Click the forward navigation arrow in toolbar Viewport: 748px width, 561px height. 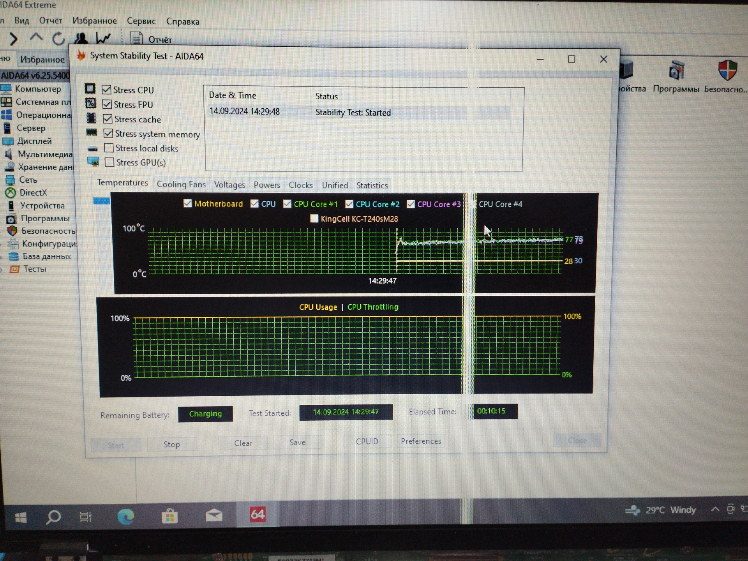pyautogui.click(x=14, y=39)
